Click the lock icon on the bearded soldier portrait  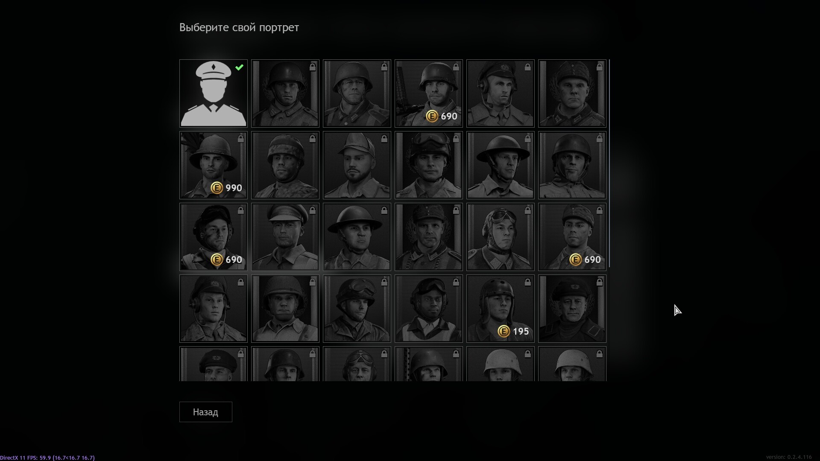click(384, 139)
